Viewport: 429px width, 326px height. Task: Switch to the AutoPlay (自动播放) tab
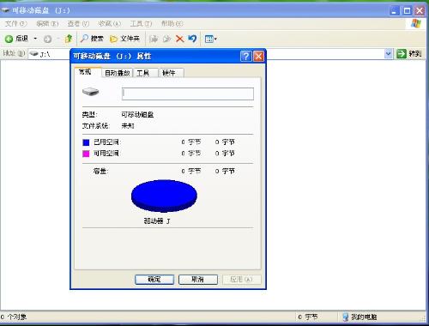[x=118, y=73]
